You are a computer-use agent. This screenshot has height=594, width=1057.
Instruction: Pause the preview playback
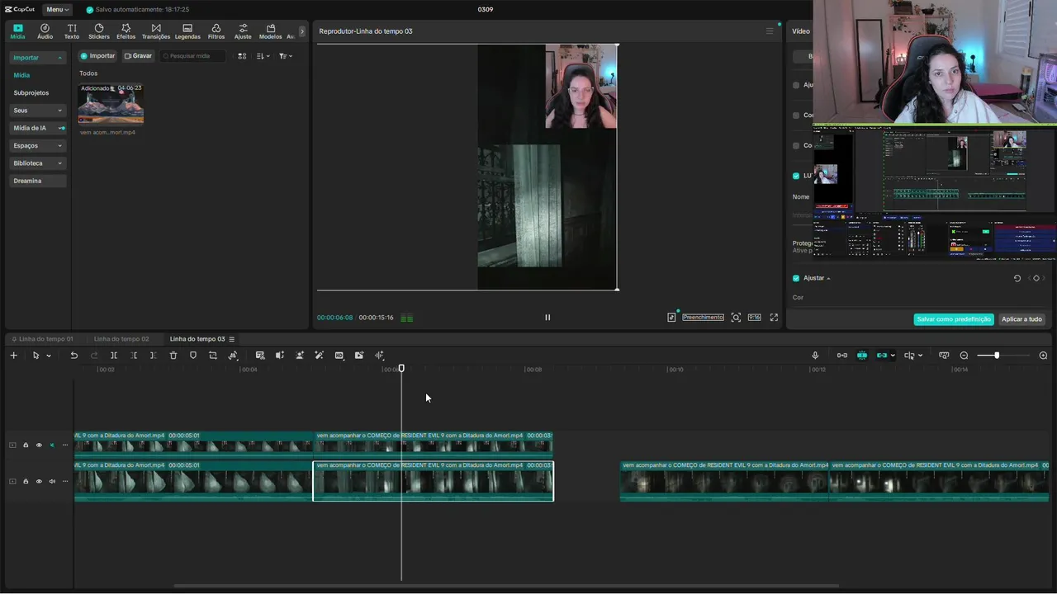coord(547,318)
